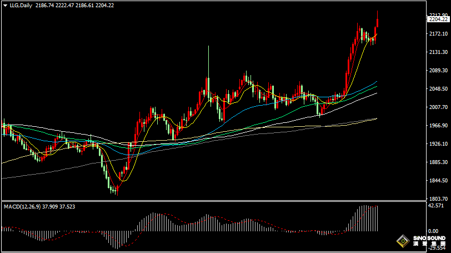
Task: Click the 2131.30 price axis label
Action: (438, 52)
